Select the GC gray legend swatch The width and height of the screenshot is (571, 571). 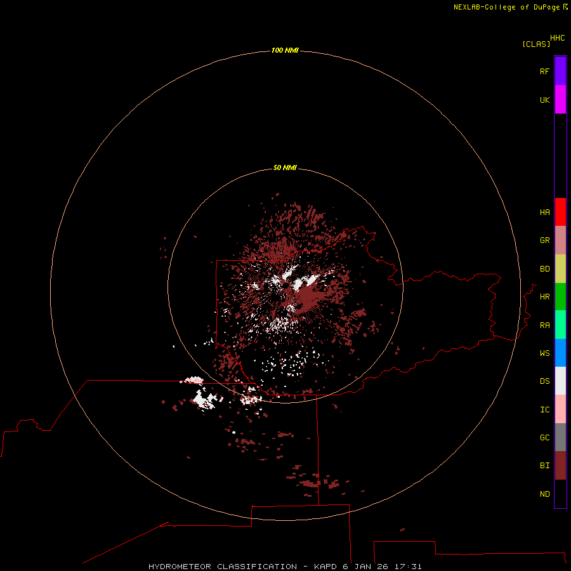point(560,437)
